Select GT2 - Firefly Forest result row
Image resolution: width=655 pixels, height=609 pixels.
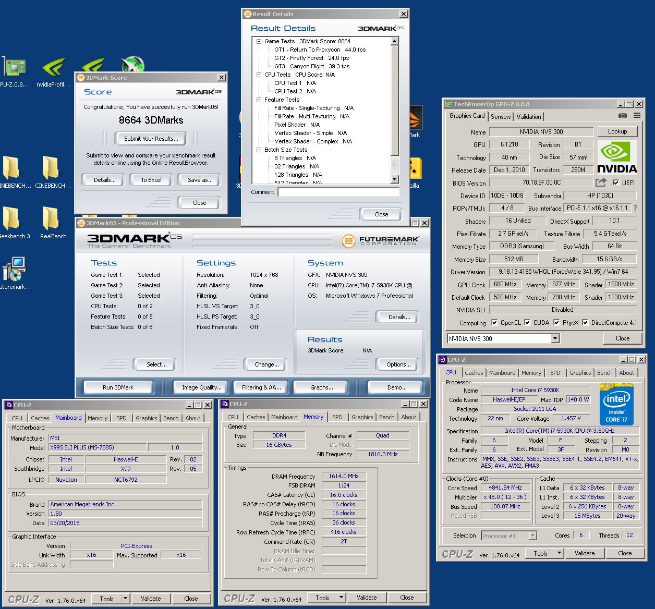coord(311,58)
